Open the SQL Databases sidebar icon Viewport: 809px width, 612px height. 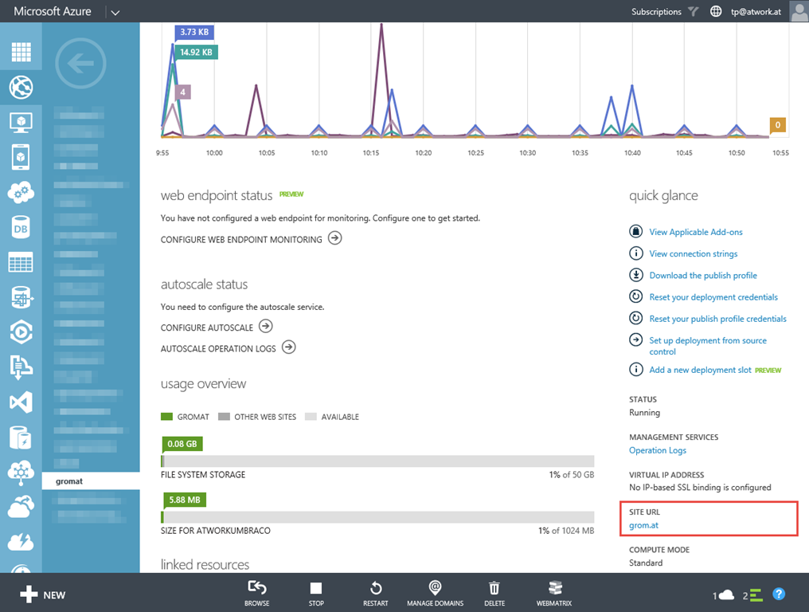pos(21,228)
